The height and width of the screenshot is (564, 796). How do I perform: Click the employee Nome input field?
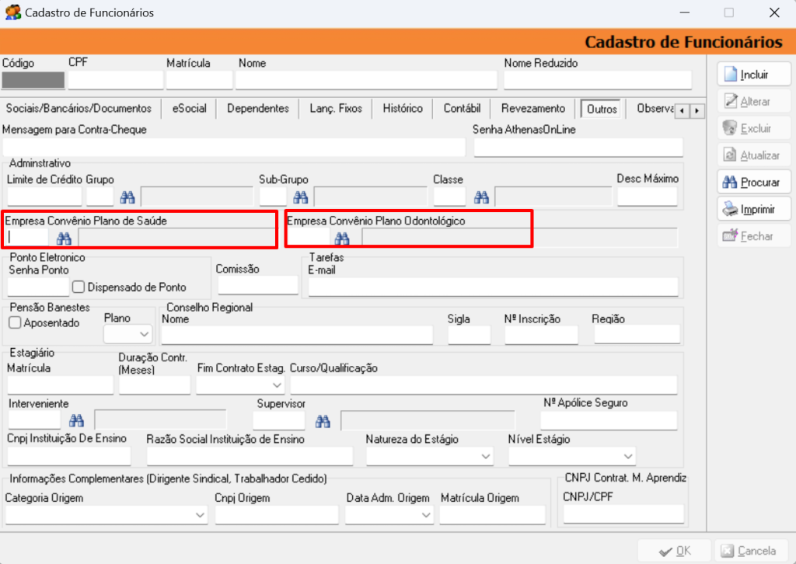coord(367,80)
